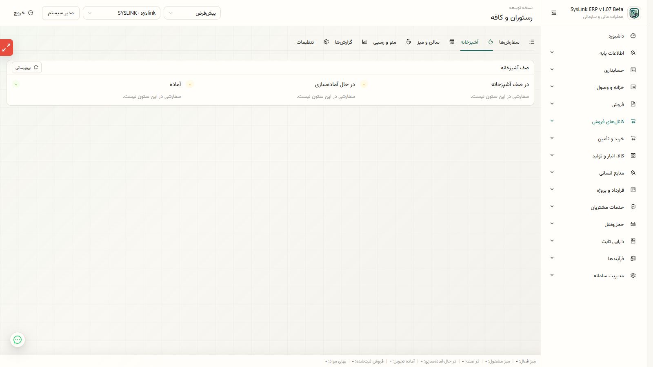Switch to the سفارش‌ها tab

point(517,42)
